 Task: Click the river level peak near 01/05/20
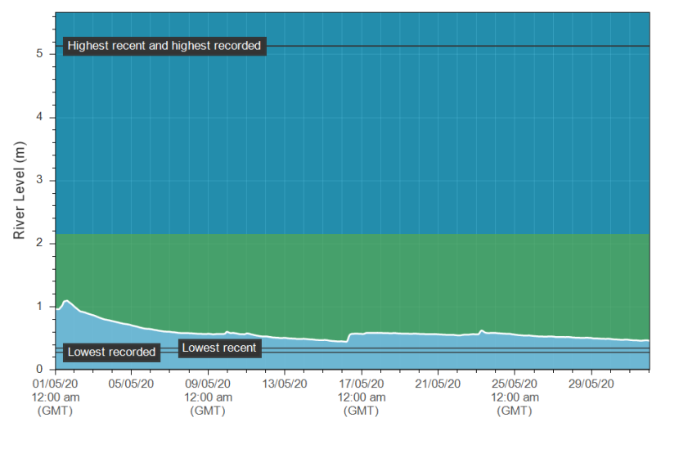tap(66, 301)
